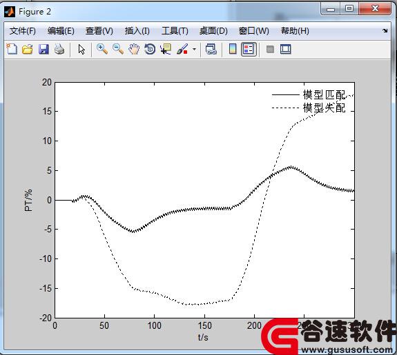The image size is (397, 355).
Task: Select the Zoom Out magnifier tool
Action: [118, 49]
